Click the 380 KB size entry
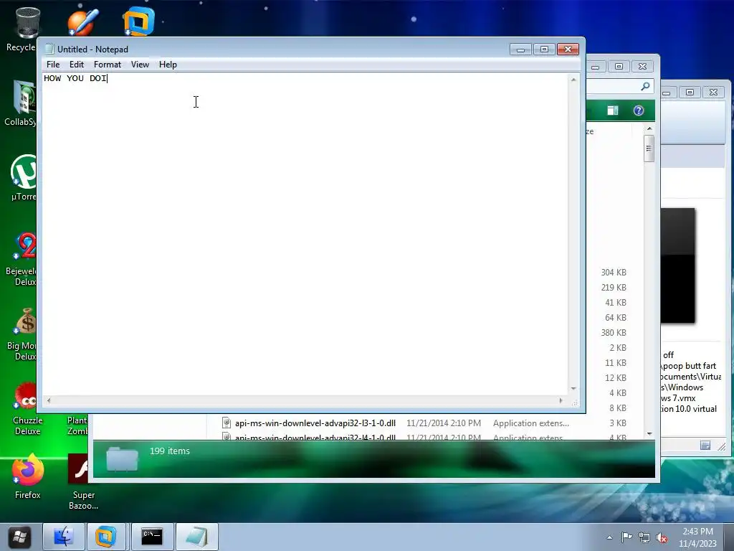This screenshot has height=551, width=734. tap(614, 333)
